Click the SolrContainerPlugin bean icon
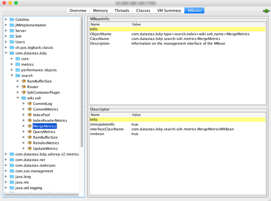Screen dimensions: 271x201 coord(24,93)
